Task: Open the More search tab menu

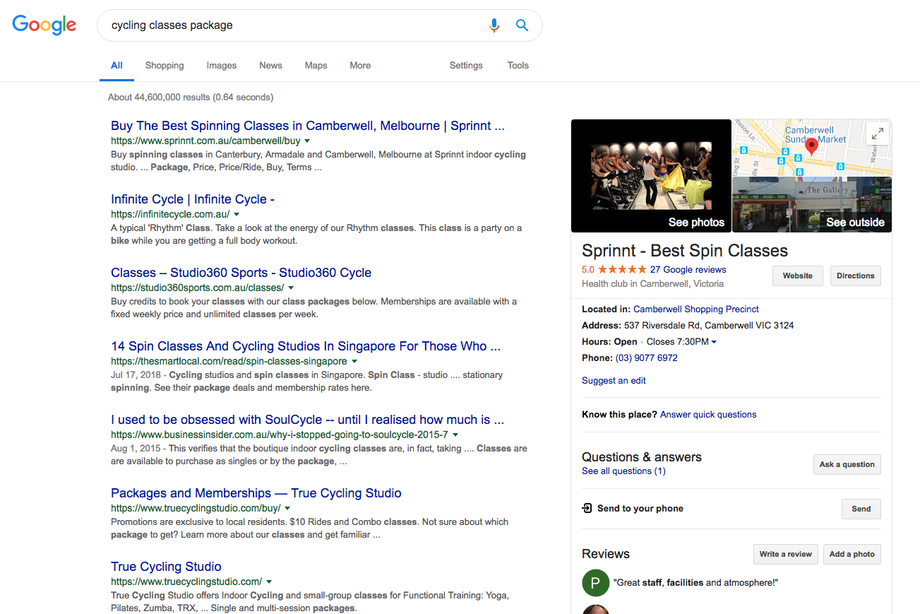Action: [360, 65]
